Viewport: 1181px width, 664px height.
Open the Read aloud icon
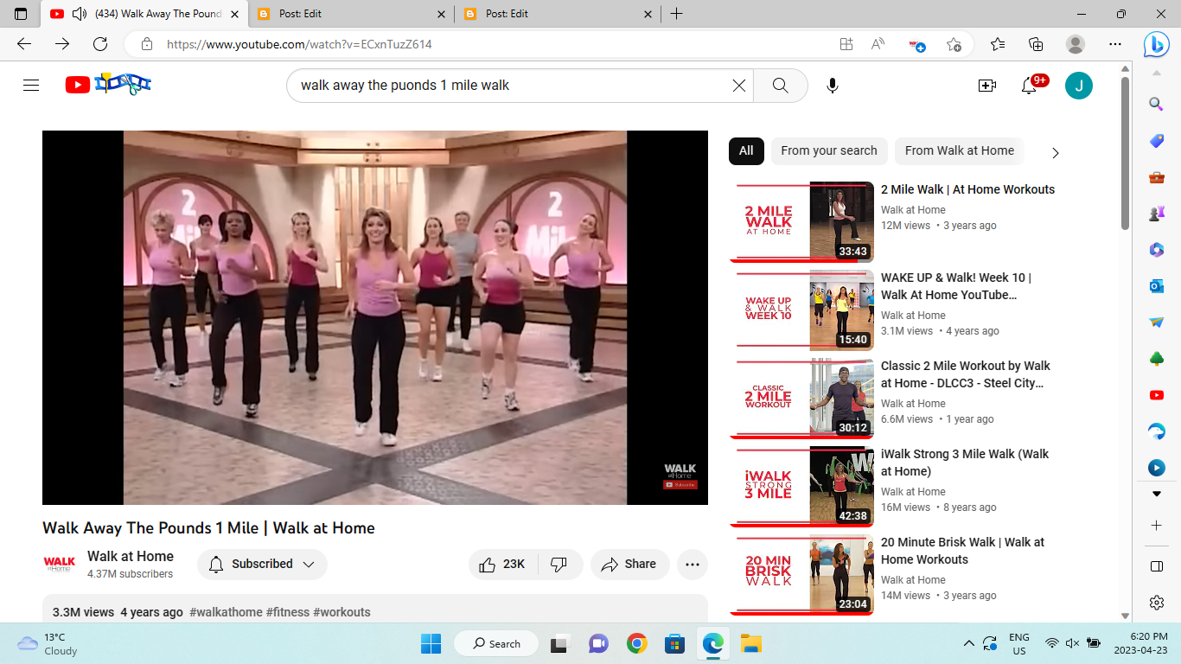(878, 44)
